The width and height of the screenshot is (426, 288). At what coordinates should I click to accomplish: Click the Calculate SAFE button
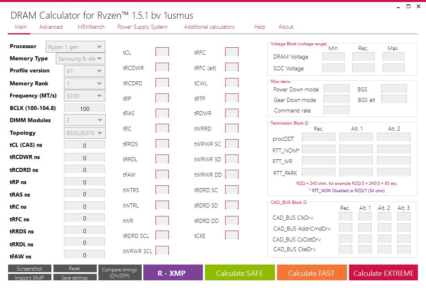pos(239,273)
